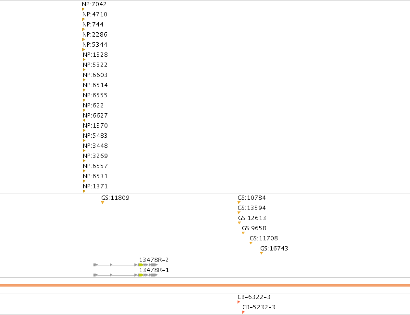Image resolution: width=410 pixels, height=315 pixels.
Task: Click the red arrow marker under CB-5232-3
Action: pyautogui.click(x=243, y=312)
